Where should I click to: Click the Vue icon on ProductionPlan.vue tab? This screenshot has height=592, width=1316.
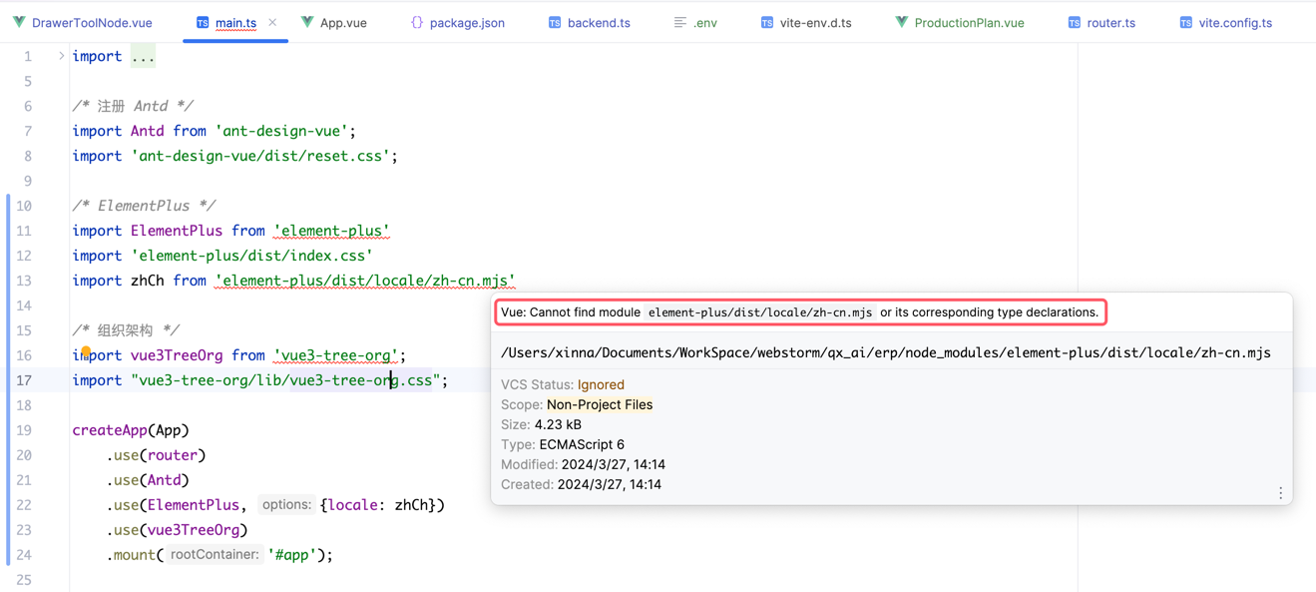[x=902, y=22]
